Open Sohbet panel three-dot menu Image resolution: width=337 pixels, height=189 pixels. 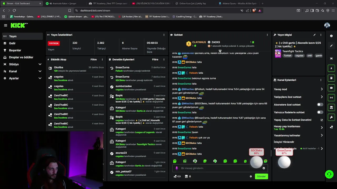click(x=267, y=35)
